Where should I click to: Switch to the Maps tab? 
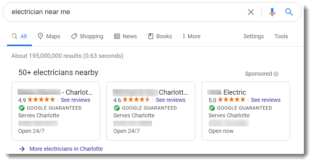click(x=49, y=36)
